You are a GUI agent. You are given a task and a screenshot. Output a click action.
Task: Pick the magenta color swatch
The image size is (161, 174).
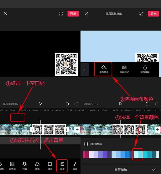tap(84, 154)
